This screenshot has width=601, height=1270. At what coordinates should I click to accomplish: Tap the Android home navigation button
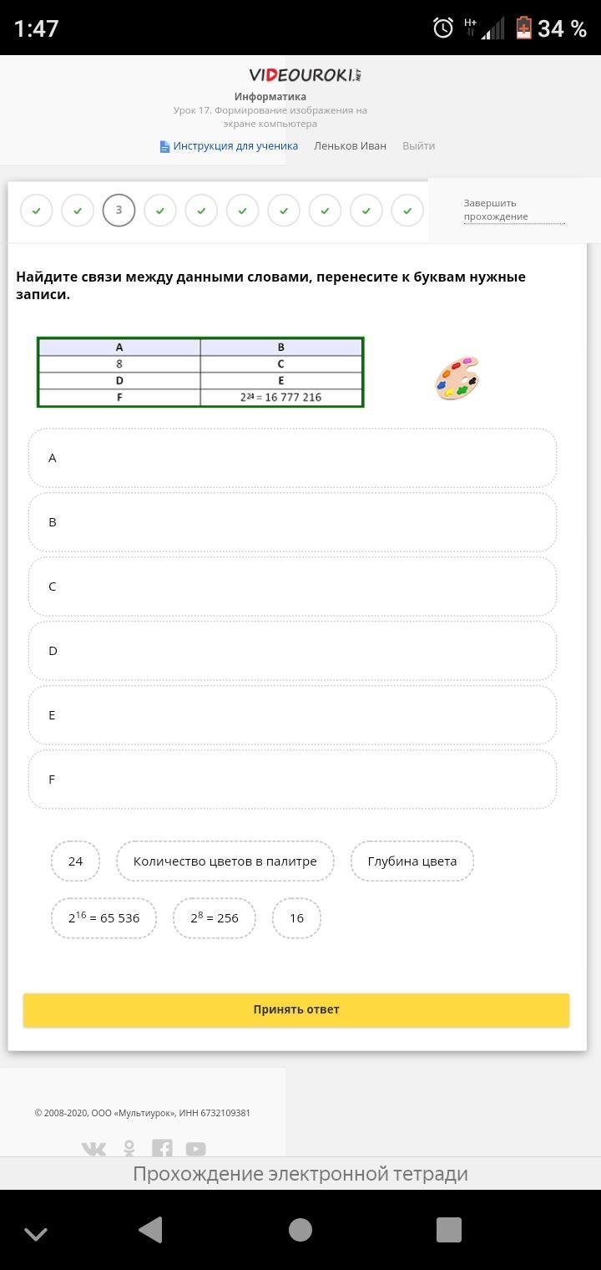[300, 1230]
